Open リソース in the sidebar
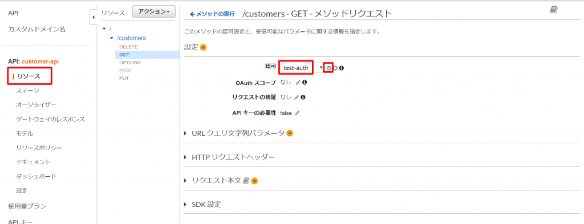 tap(29, 77)
